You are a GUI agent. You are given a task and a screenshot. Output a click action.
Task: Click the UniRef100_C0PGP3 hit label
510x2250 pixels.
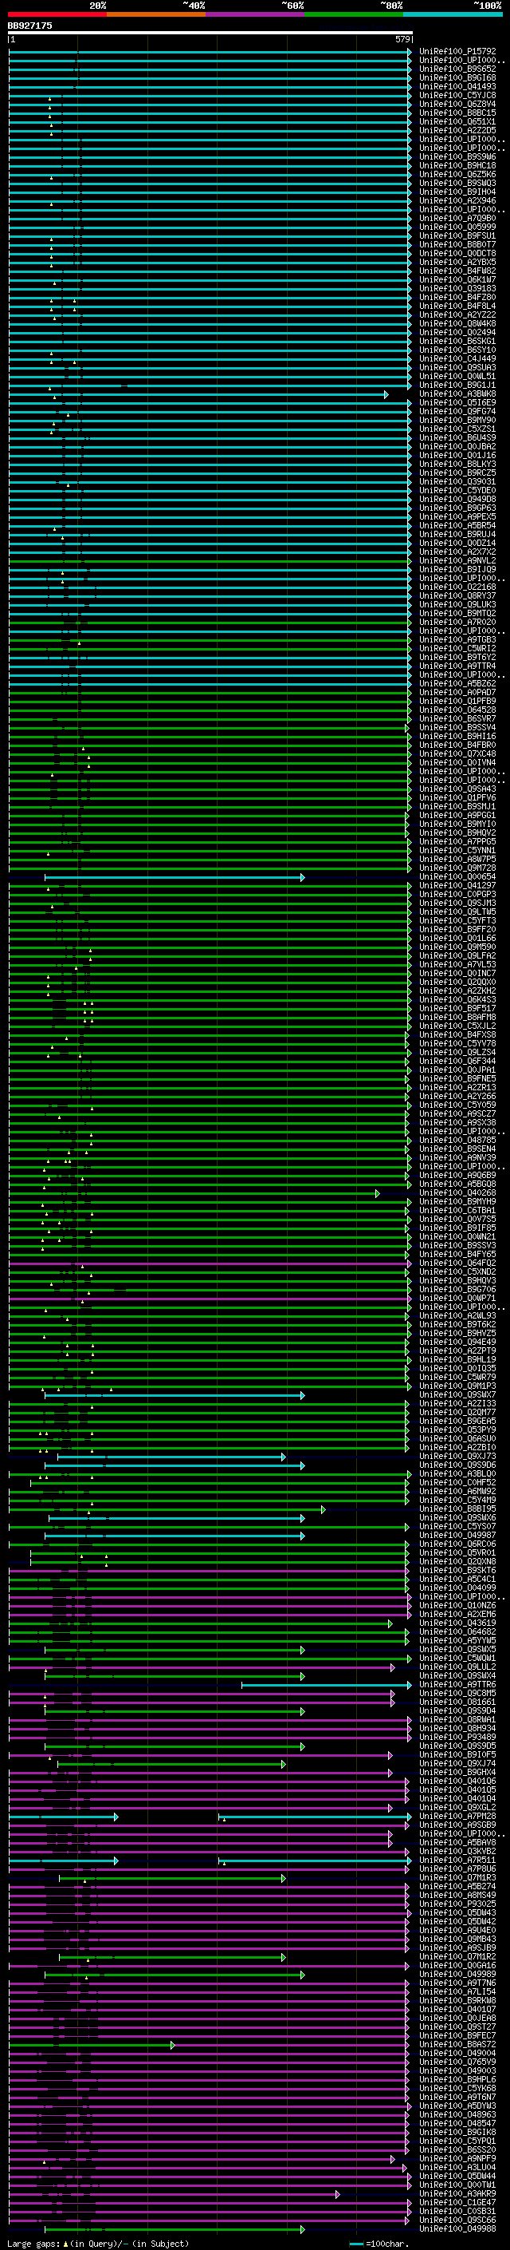pyautogui.click(x=457, y=895)
